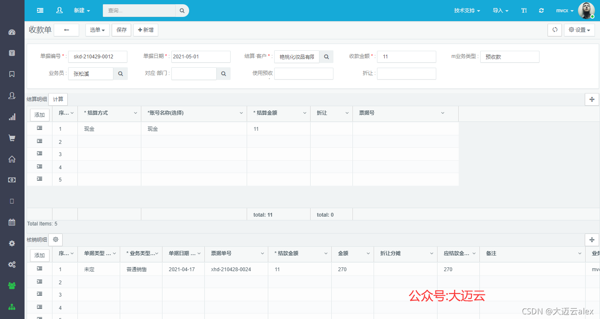Viewport: 600px width, 319px height.
Task: Click the move-arrows icon of 核销明细 section
Action: (x=592, y=240)
